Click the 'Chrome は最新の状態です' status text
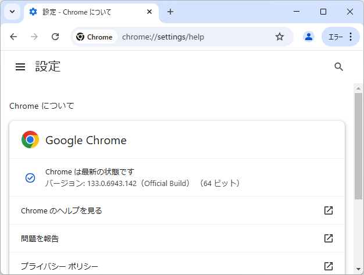This screenshot has height=275, width=364. tap(90, 172)
